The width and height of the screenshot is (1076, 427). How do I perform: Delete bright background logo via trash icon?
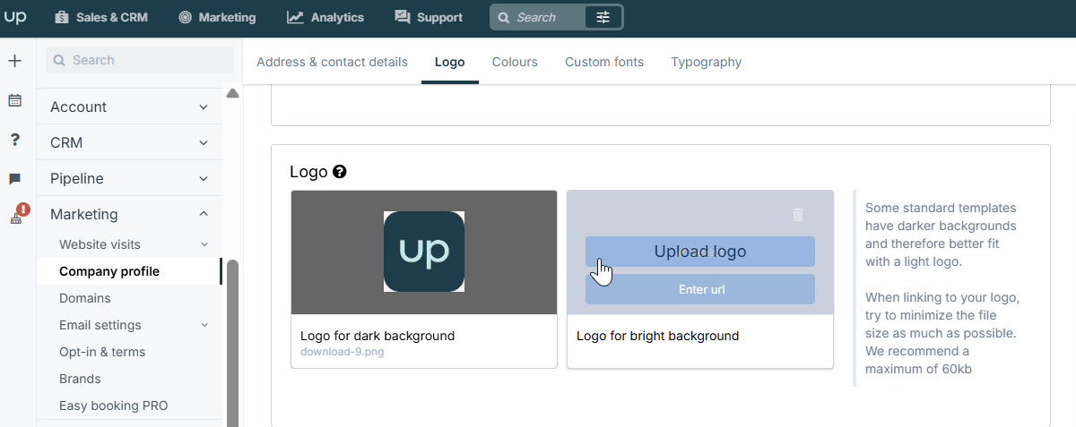pyautogui.click(x=798, y=214)
